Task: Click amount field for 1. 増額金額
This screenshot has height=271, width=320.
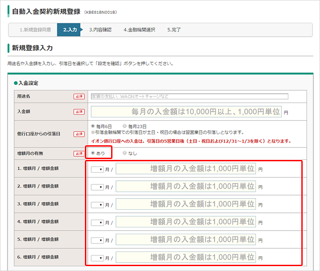Action: coord(186,169)
